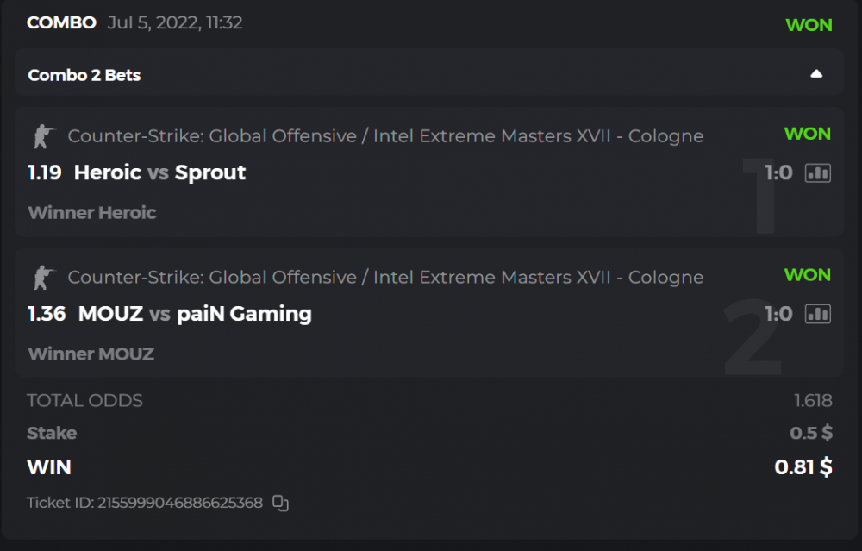Open statistics icon for MOUZ vs paiN Gaming
This screenshot has width=862, height=551.
817,314
